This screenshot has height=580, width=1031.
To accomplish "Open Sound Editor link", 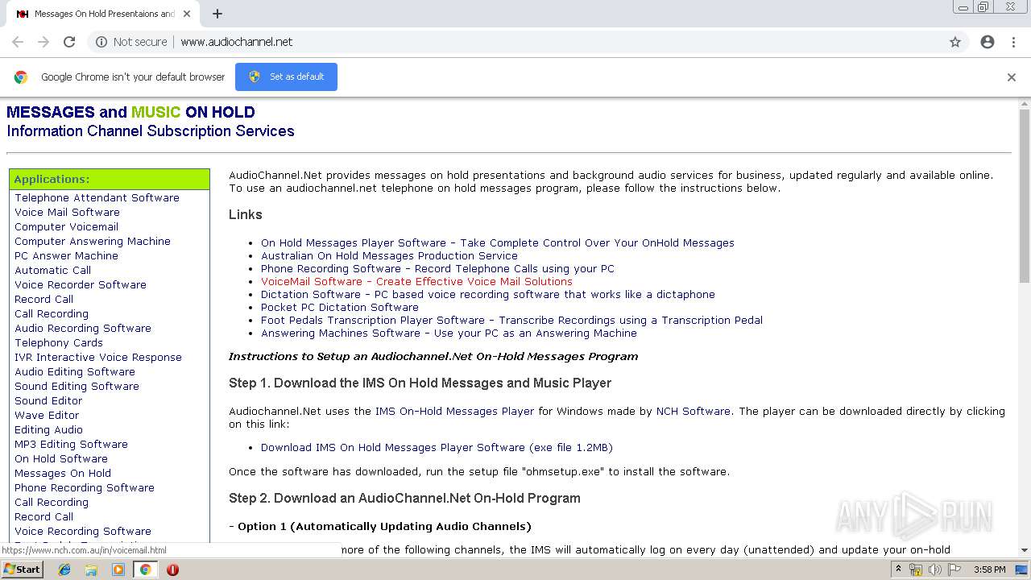I will [x=48, y=400].
